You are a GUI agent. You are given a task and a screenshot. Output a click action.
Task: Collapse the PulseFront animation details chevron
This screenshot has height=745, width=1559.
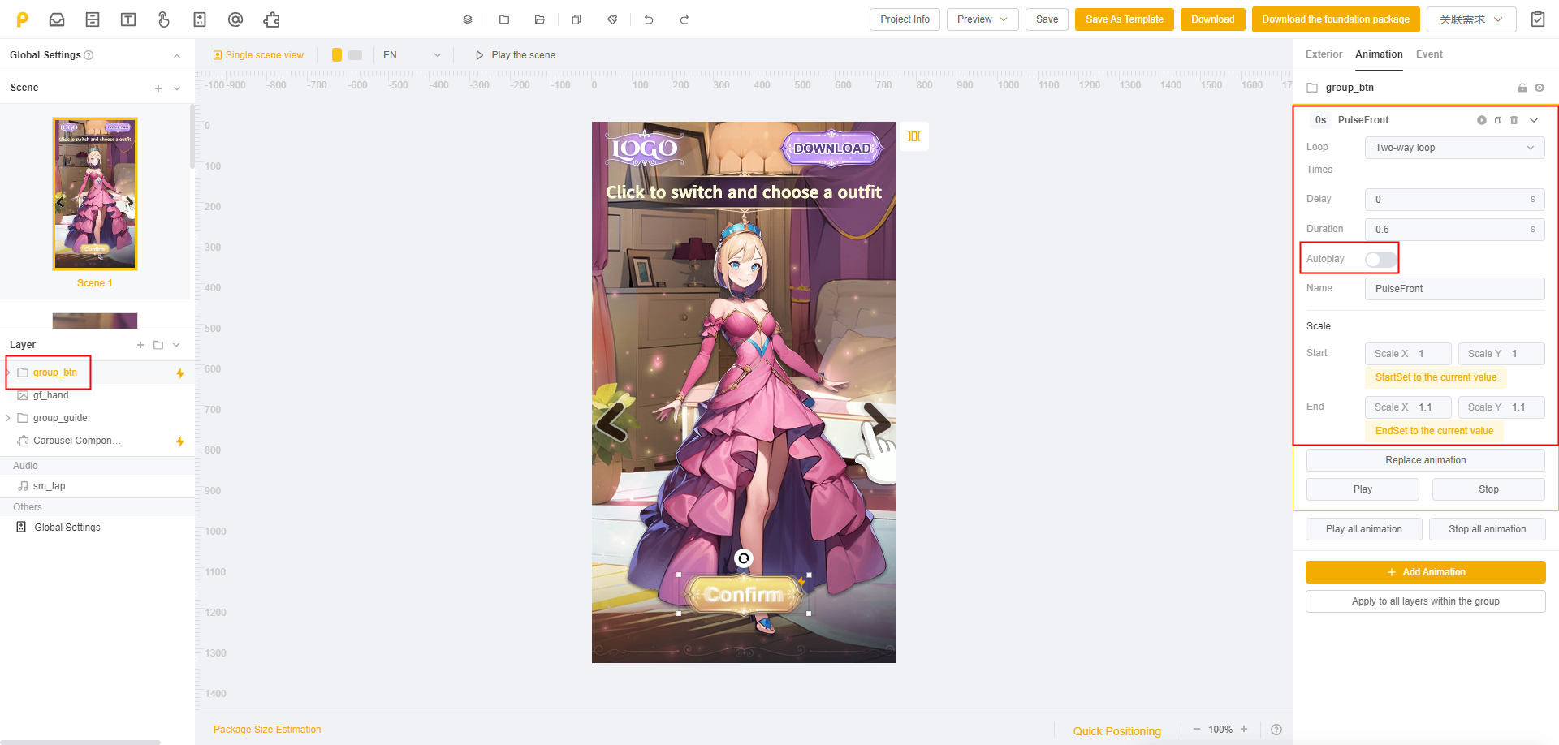click(1534, 120)
